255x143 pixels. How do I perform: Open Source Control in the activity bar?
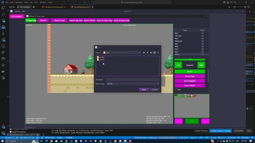point(3,21)
